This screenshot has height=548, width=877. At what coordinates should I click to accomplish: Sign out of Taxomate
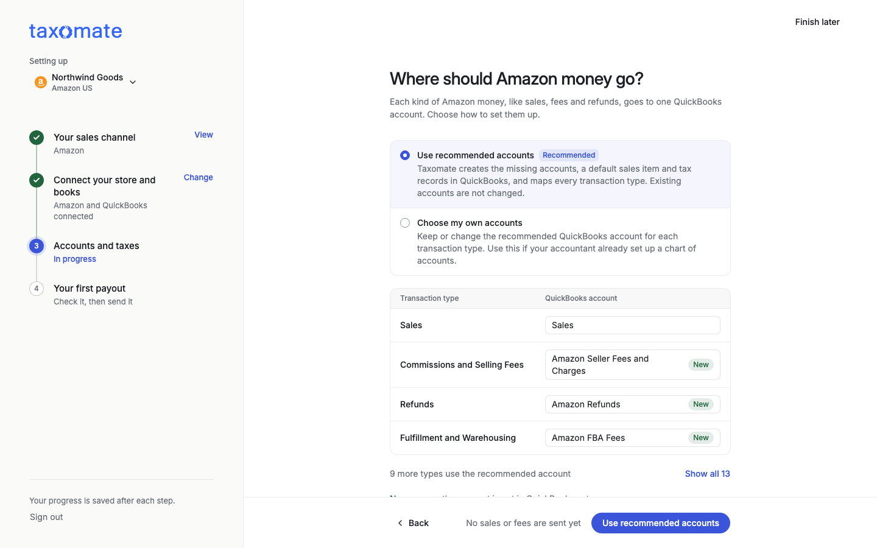pyautogui.click(x=46, y=517)
